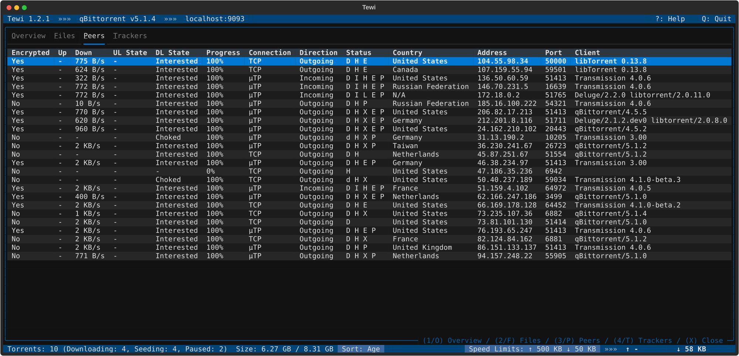Click the Country column header
The image size is (739, 356).
407,53
